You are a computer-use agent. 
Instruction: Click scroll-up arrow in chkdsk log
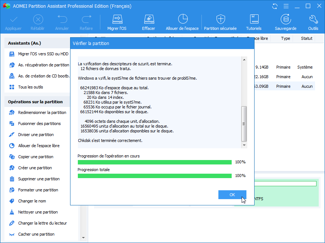[x=244, y=60]
